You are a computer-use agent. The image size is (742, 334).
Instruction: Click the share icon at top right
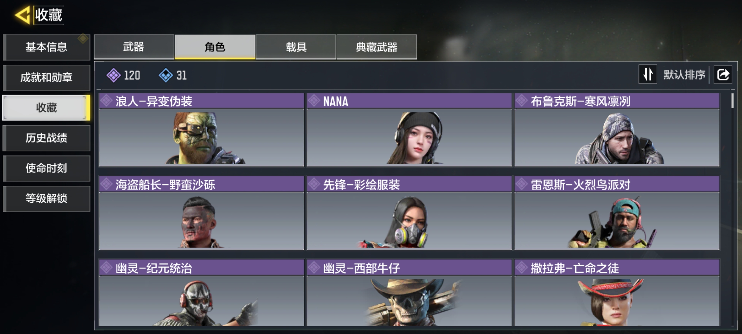(x=723, y=75)
